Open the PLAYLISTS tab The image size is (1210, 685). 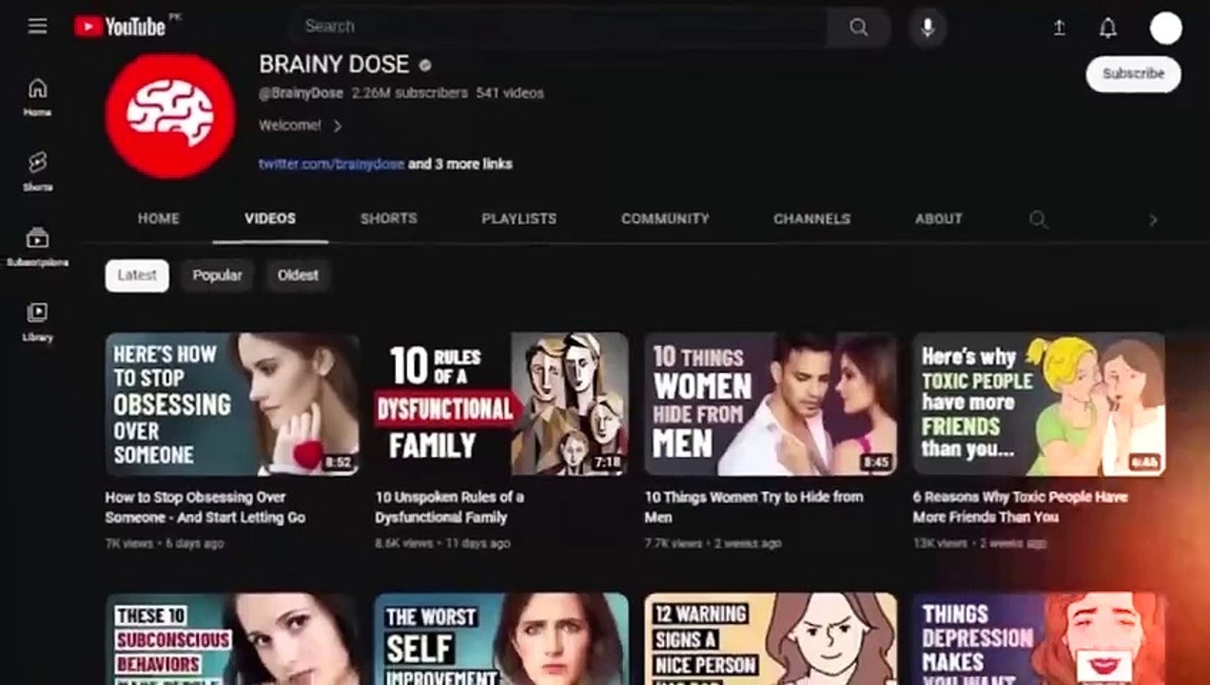click(519, 219)
